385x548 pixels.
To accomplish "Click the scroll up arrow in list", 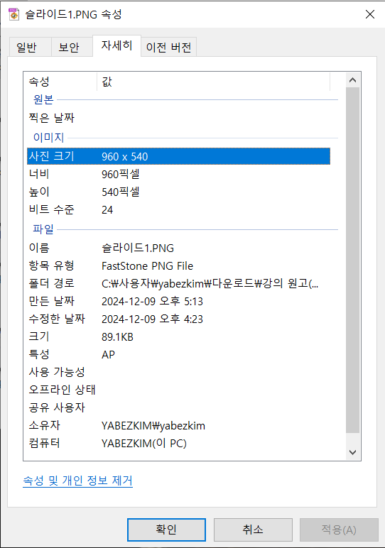I will click(x=352, y=80).
